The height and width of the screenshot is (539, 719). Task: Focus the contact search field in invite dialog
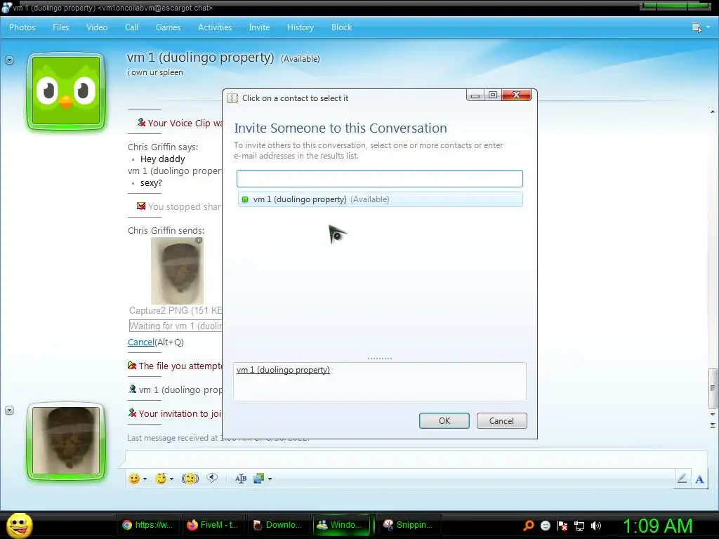pyautogui.click(x=380, y=178)
